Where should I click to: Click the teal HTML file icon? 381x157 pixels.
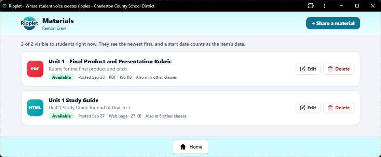(35, 108)
